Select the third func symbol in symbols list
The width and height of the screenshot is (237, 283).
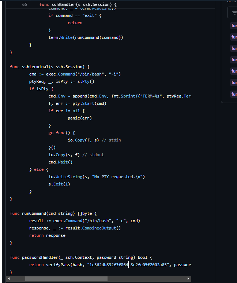tap(234, 48)
